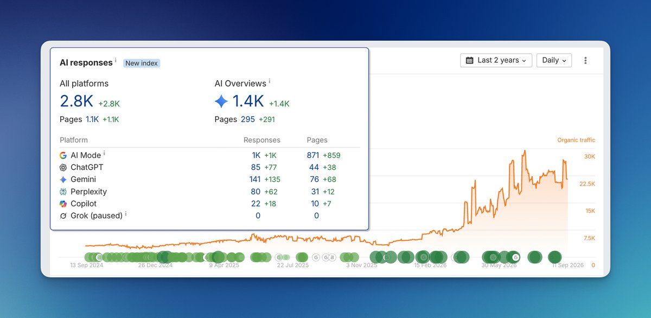Click the info icon beside AI Overviews
The image size is (651, 318).
point(270,81)
